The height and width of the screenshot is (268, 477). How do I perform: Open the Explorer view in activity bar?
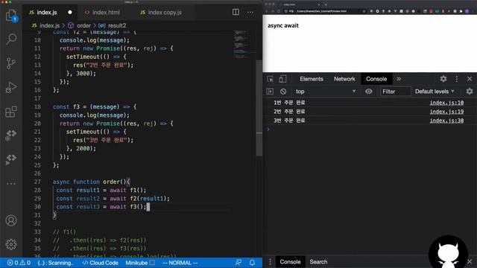tap(11, 15)
